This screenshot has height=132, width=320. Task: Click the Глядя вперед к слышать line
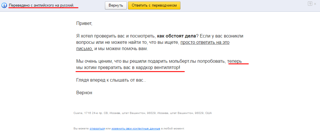[x=111, y=80]
